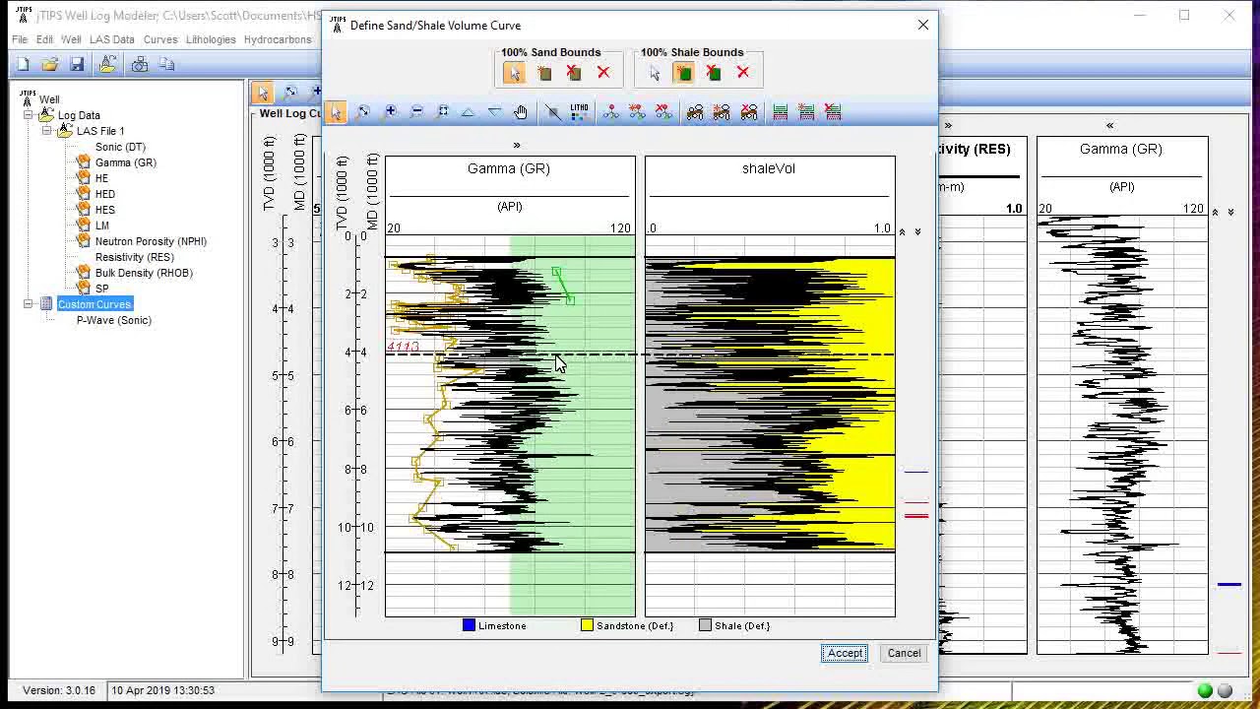Viewport: 1260px width, 709px height.
Task: Open the Edit menu
Action: coord(45,39)
